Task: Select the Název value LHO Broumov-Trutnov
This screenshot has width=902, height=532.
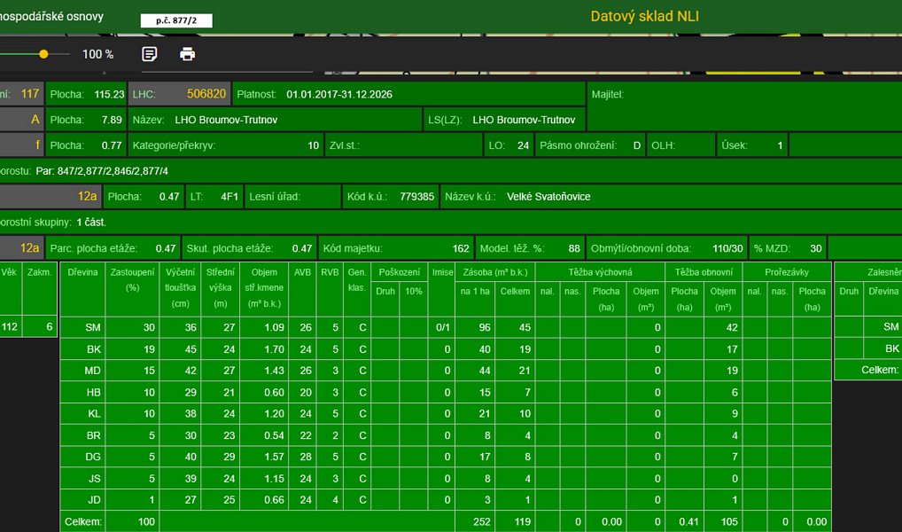Action: (226, 120)
